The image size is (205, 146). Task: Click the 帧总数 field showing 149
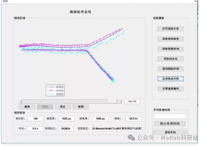coord(35,119)
